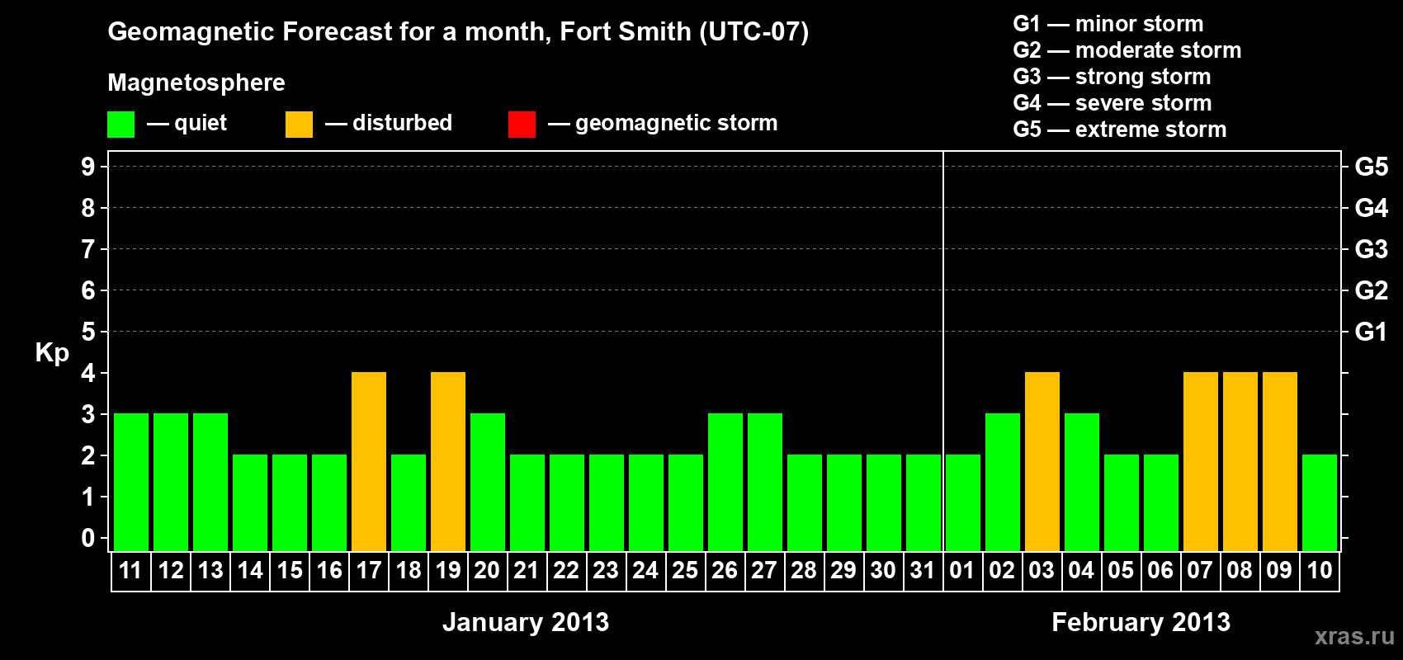
Task: Select the orange bar for January 17
Action: 369,462
